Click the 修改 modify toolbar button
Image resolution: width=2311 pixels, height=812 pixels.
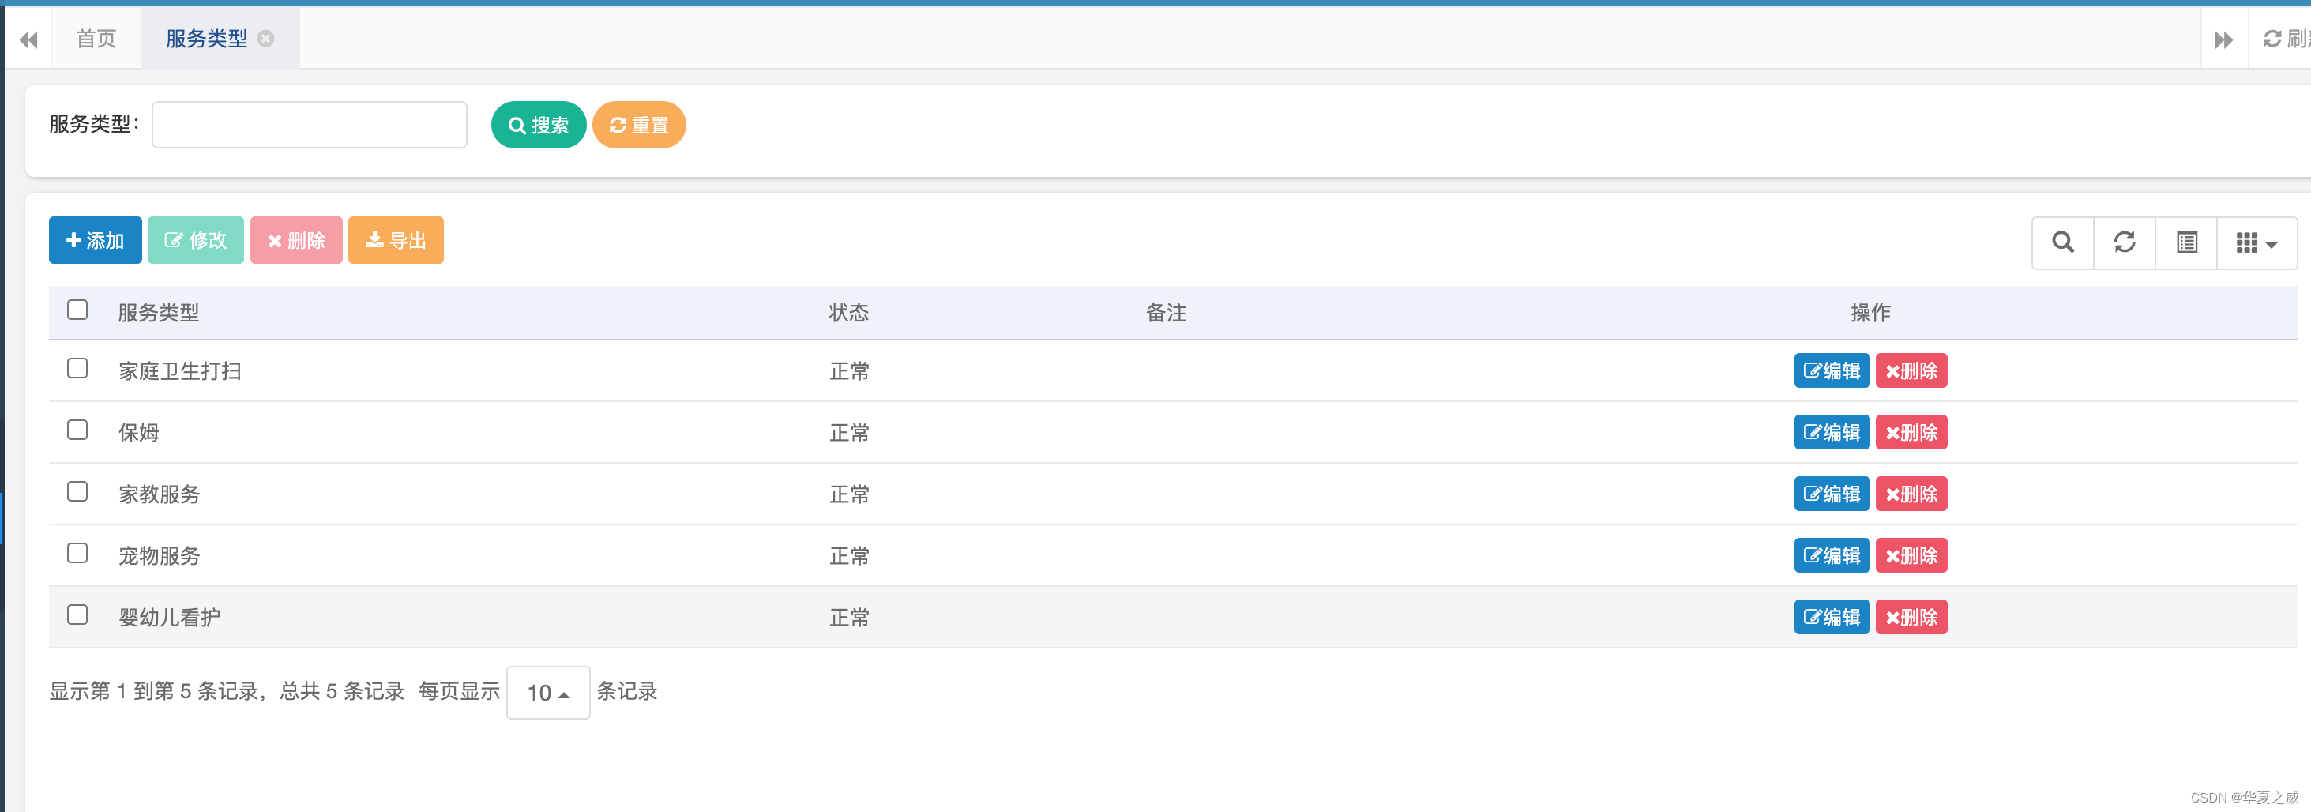(196, 240)
